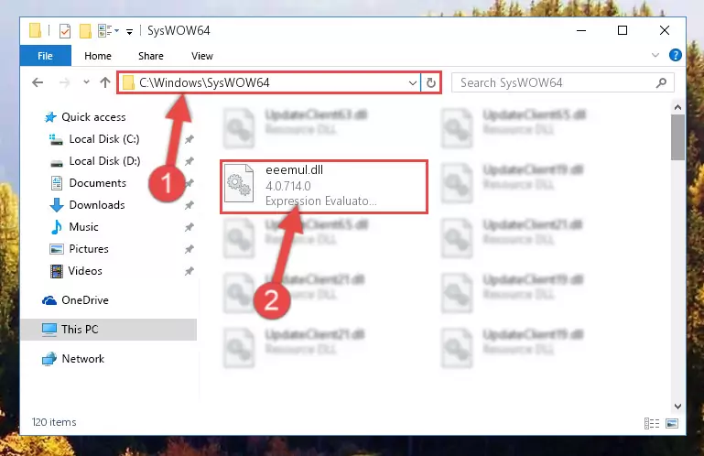Minimize the SysWOW64 window
The height and width of the screenshot is (456, 704).
581,30
